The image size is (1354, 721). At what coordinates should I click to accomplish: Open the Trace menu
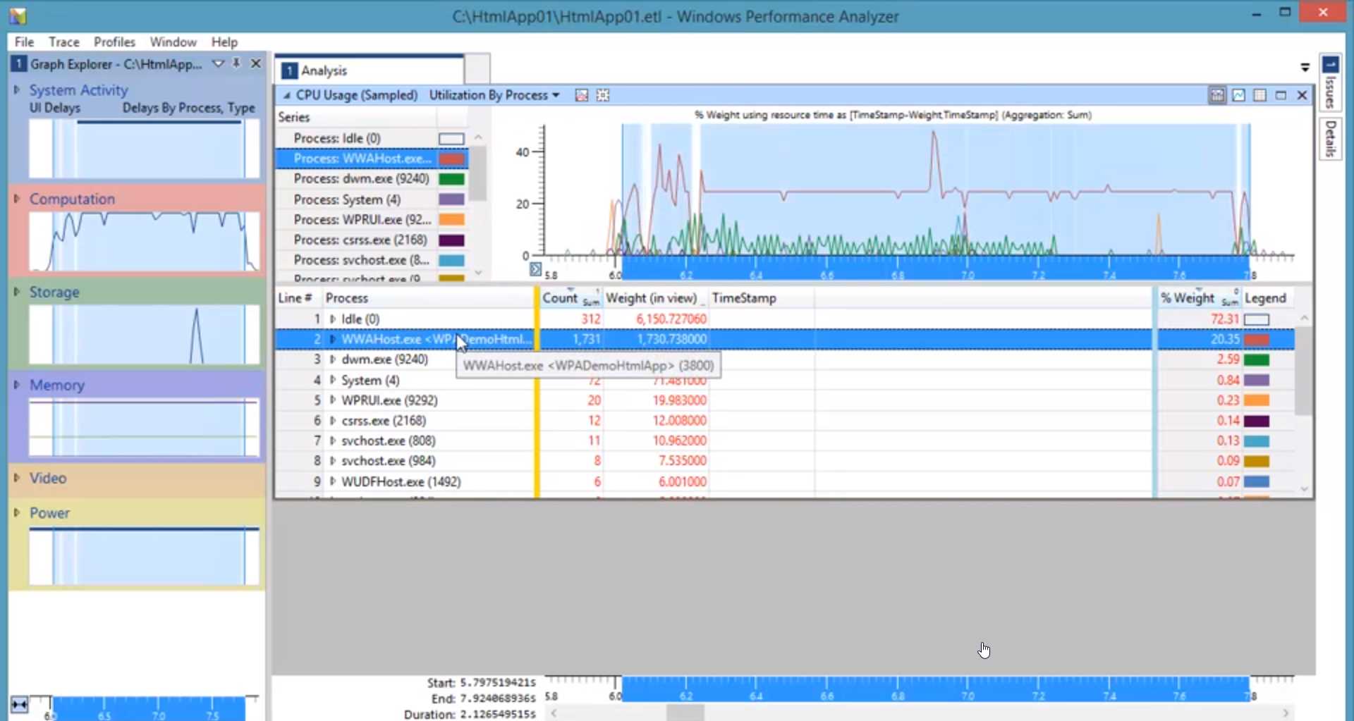pyautogui.click(x=63, y=42)
